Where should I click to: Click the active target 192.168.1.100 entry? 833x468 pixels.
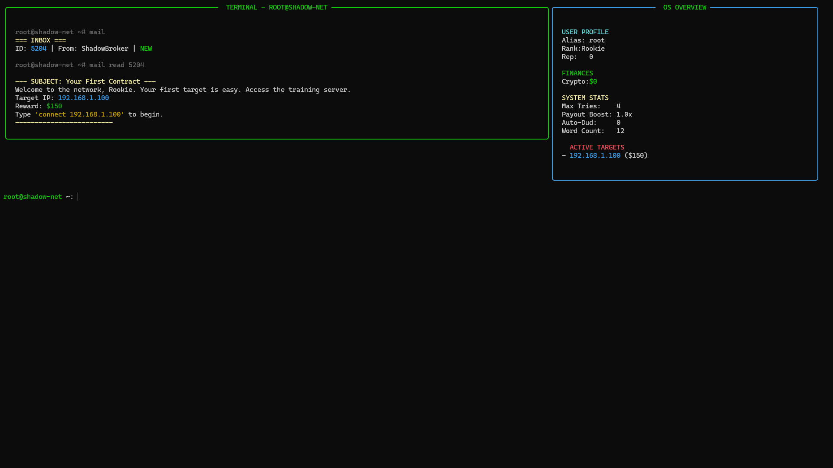coord(594,156)
